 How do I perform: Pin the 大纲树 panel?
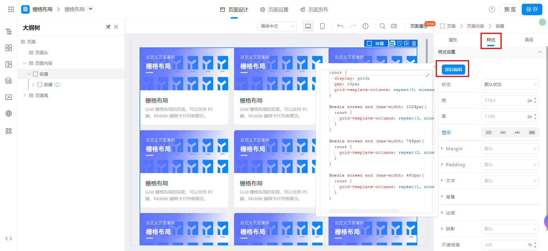108,27
